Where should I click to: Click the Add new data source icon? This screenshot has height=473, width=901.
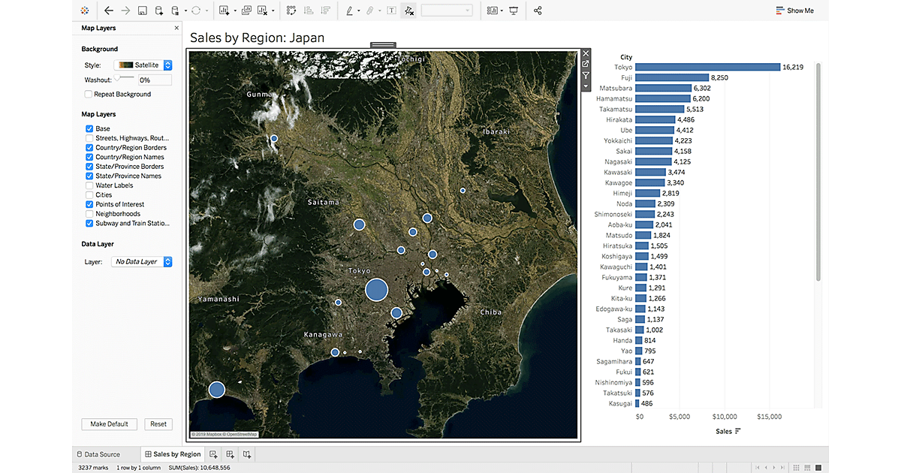[x=158, y=11]
